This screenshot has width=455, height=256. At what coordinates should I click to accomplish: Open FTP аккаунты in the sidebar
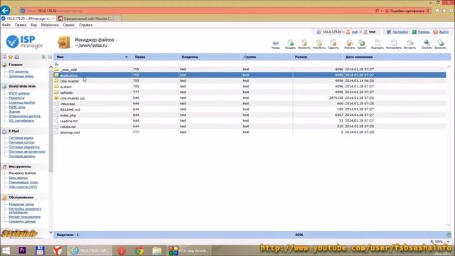[18, 72]
